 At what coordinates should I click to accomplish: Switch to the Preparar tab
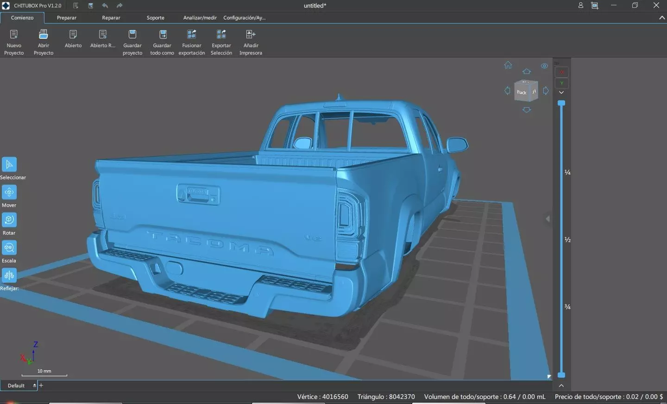(67, 18)
